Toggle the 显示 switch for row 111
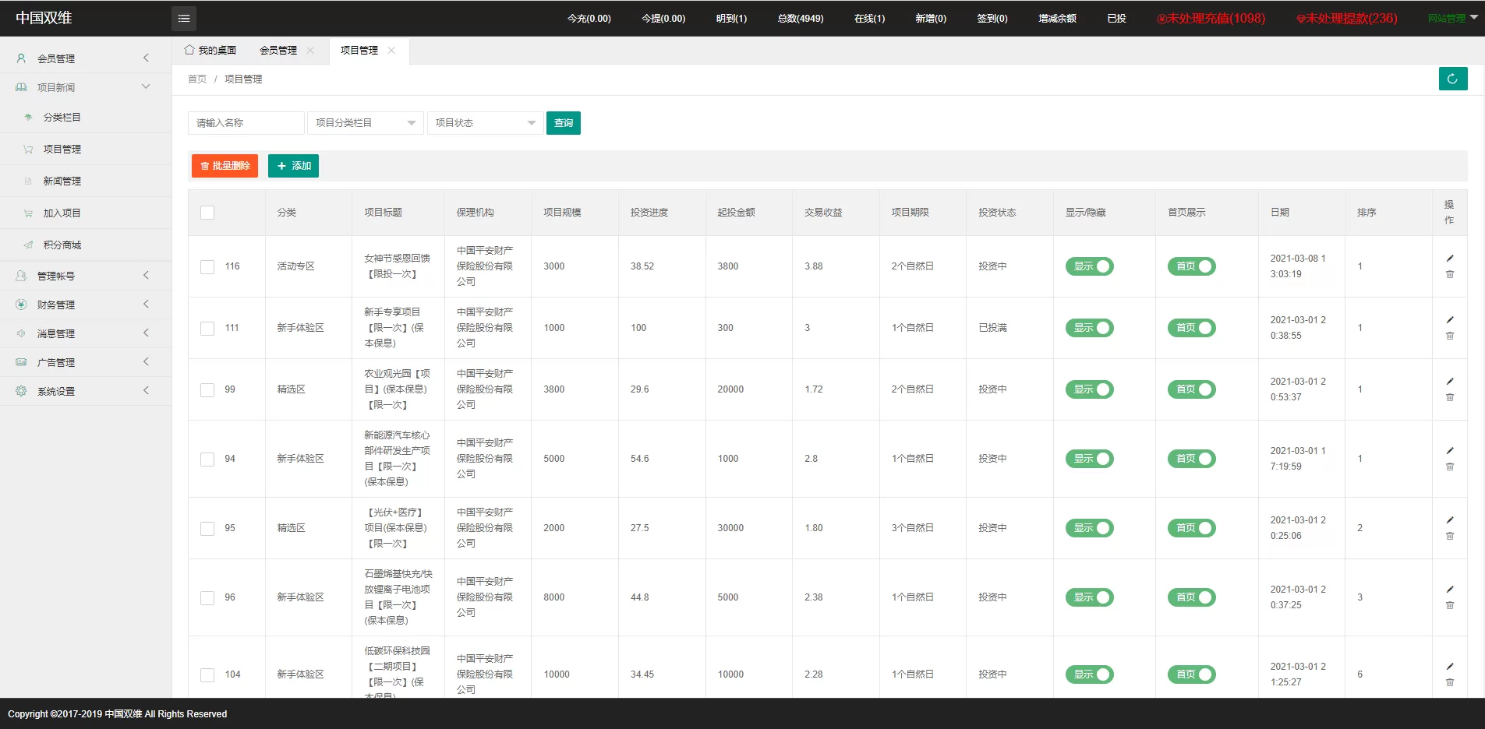1485x729 pixels. (1089, 328)
